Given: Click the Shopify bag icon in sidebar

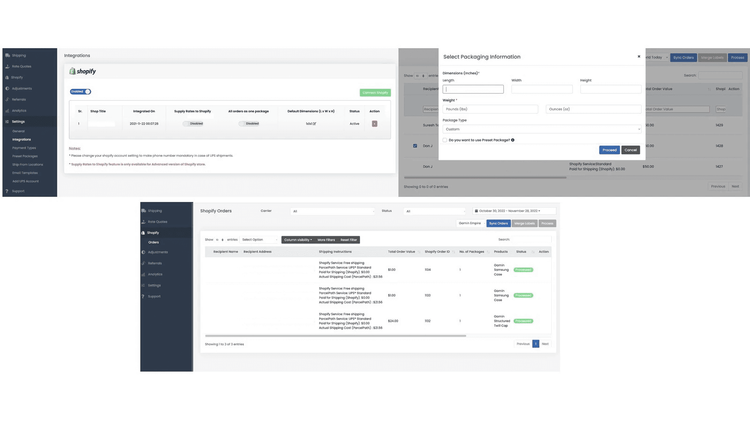Looking at the screenshot, I should 7,77.
